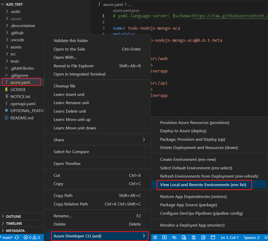Screen dimensions: 268x241
Task: Click the key icon beside LICENSE
Action: [6, 89]
